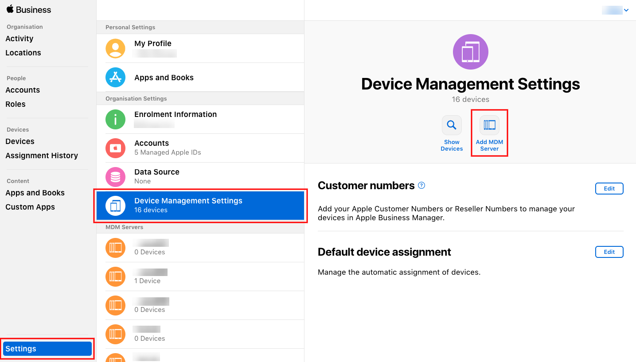636x362 pixels.
Task: Click the Show Devices label
Action: tap(452, 145)
